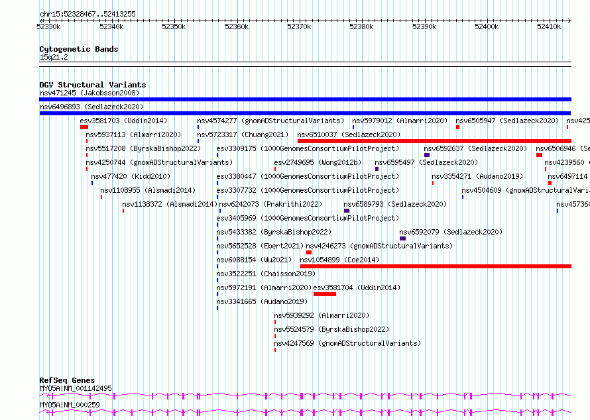Click esv3307732 1000GenomesConsortiumPilotProject label
The width and height of the screenshot is (590, 420).
[x=308, y=190]
